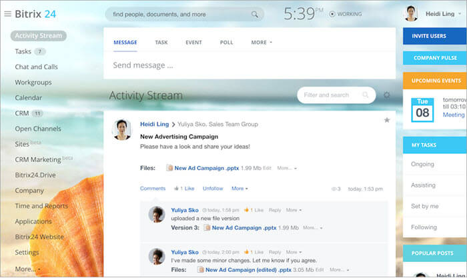Toggle the 1 Like on the post

pyautogui.click(x=184, y=189)
